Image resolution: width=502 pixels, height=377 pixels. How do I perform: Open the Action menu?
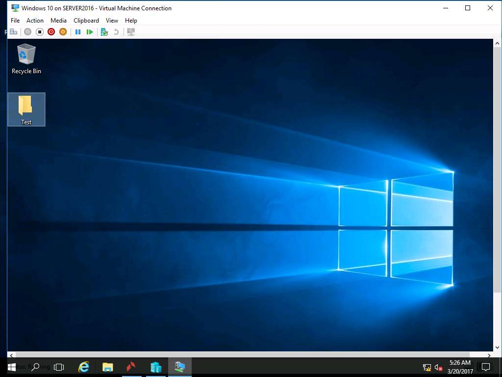[x=35, y=21]
